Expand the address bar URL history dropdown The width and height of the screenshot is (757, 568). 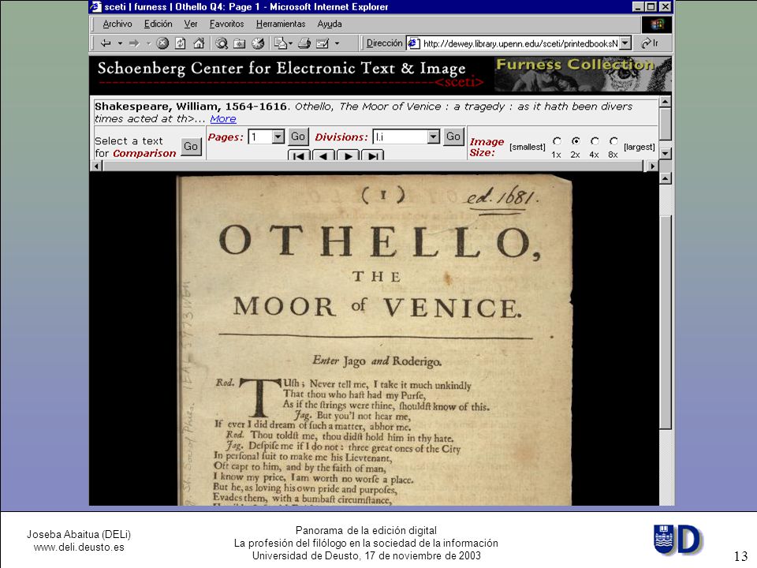tap(625, 43)
